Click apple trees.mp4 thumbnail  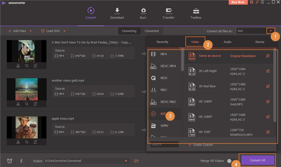26,127
